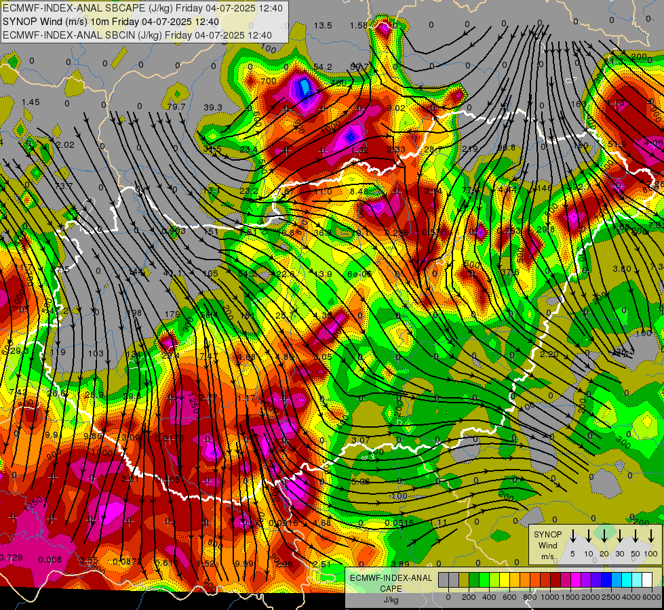664x610 pixels.
Task: Click the map value 37.6
Action: (x=510, y=272)
